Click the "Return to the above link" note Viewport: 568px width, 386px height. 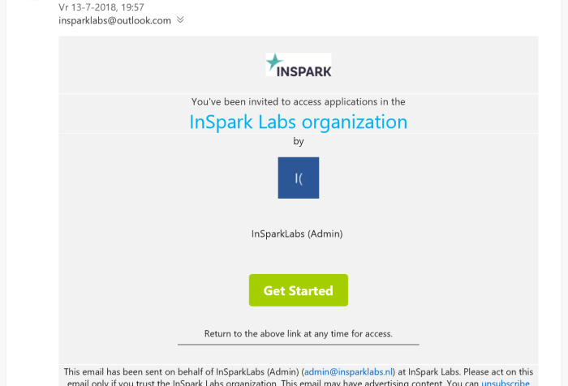[x=298, y=333]
